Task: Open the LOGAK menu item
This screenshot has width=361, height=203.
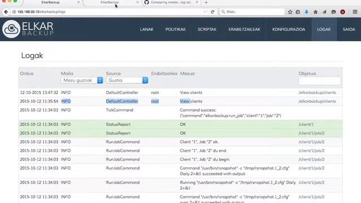Action: pyautogui.click(x=324, y=29)
